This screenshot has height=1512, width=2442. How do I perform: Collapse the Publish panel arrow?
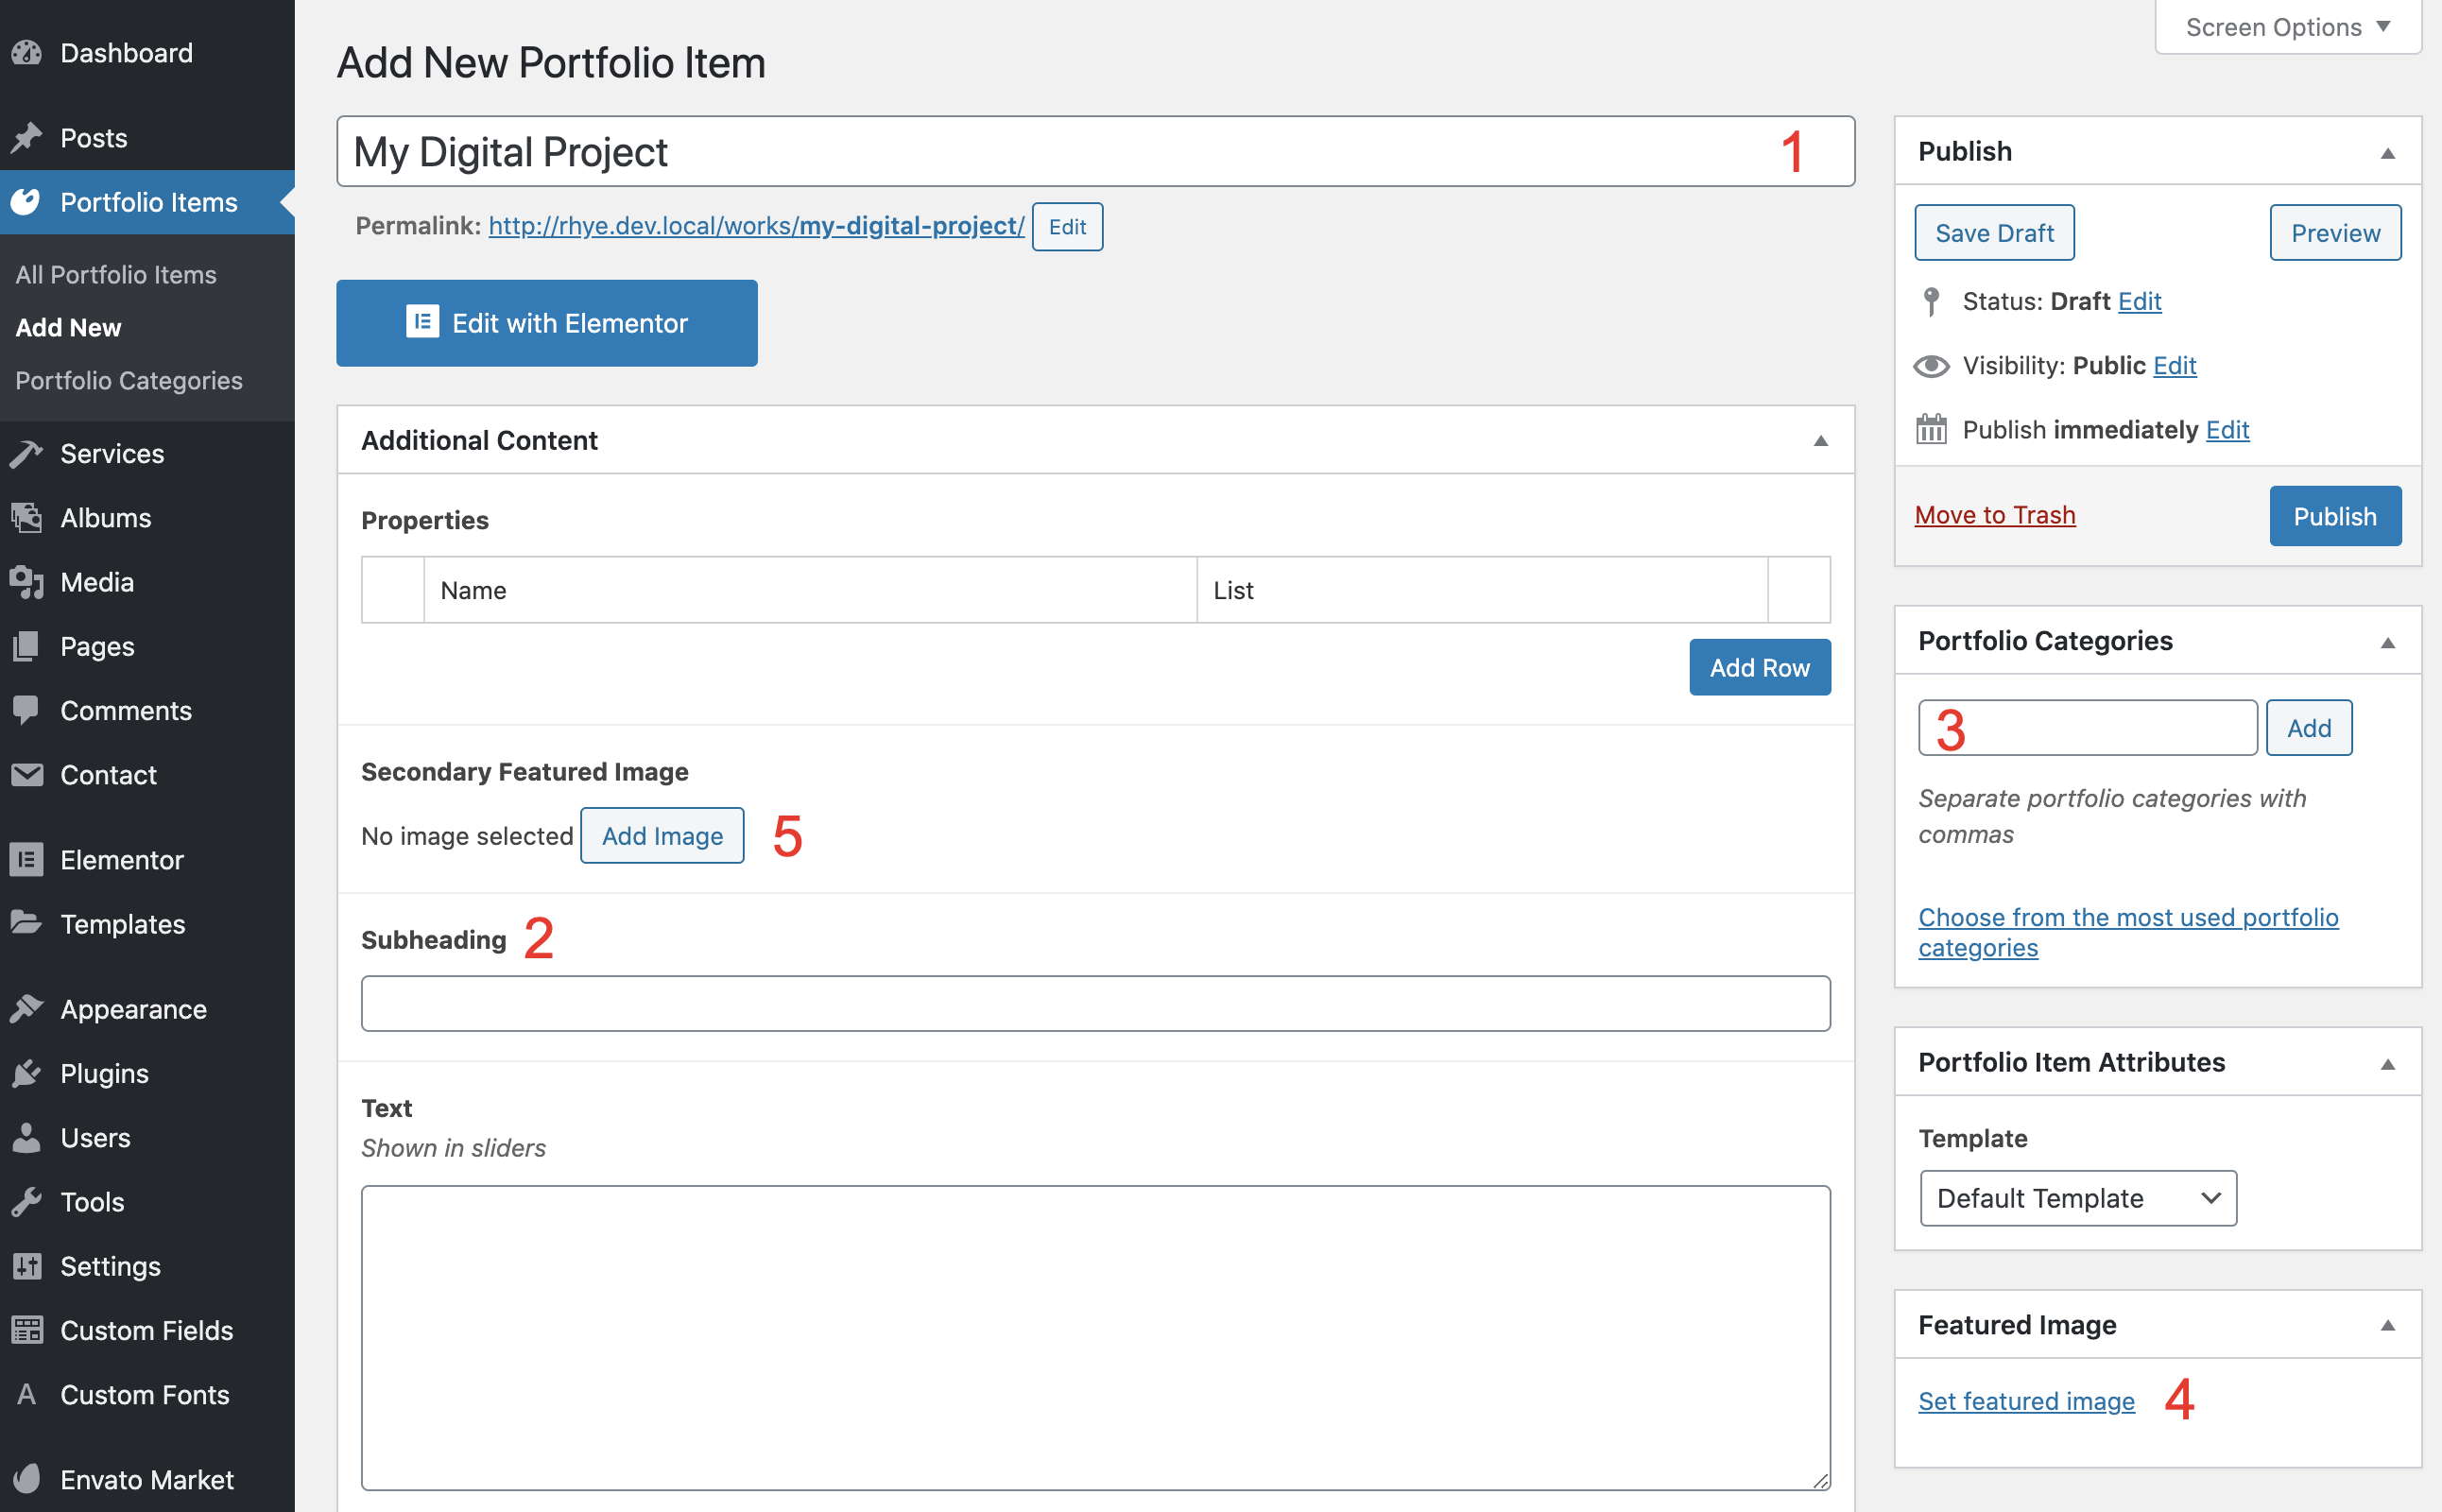[x=2387, y=153]
